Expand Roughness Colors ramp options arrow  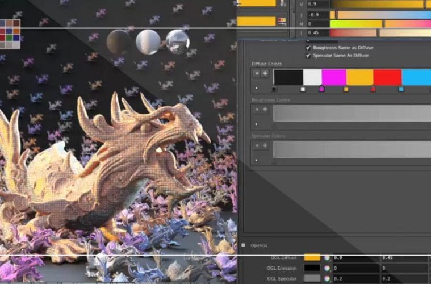point(256,123)
